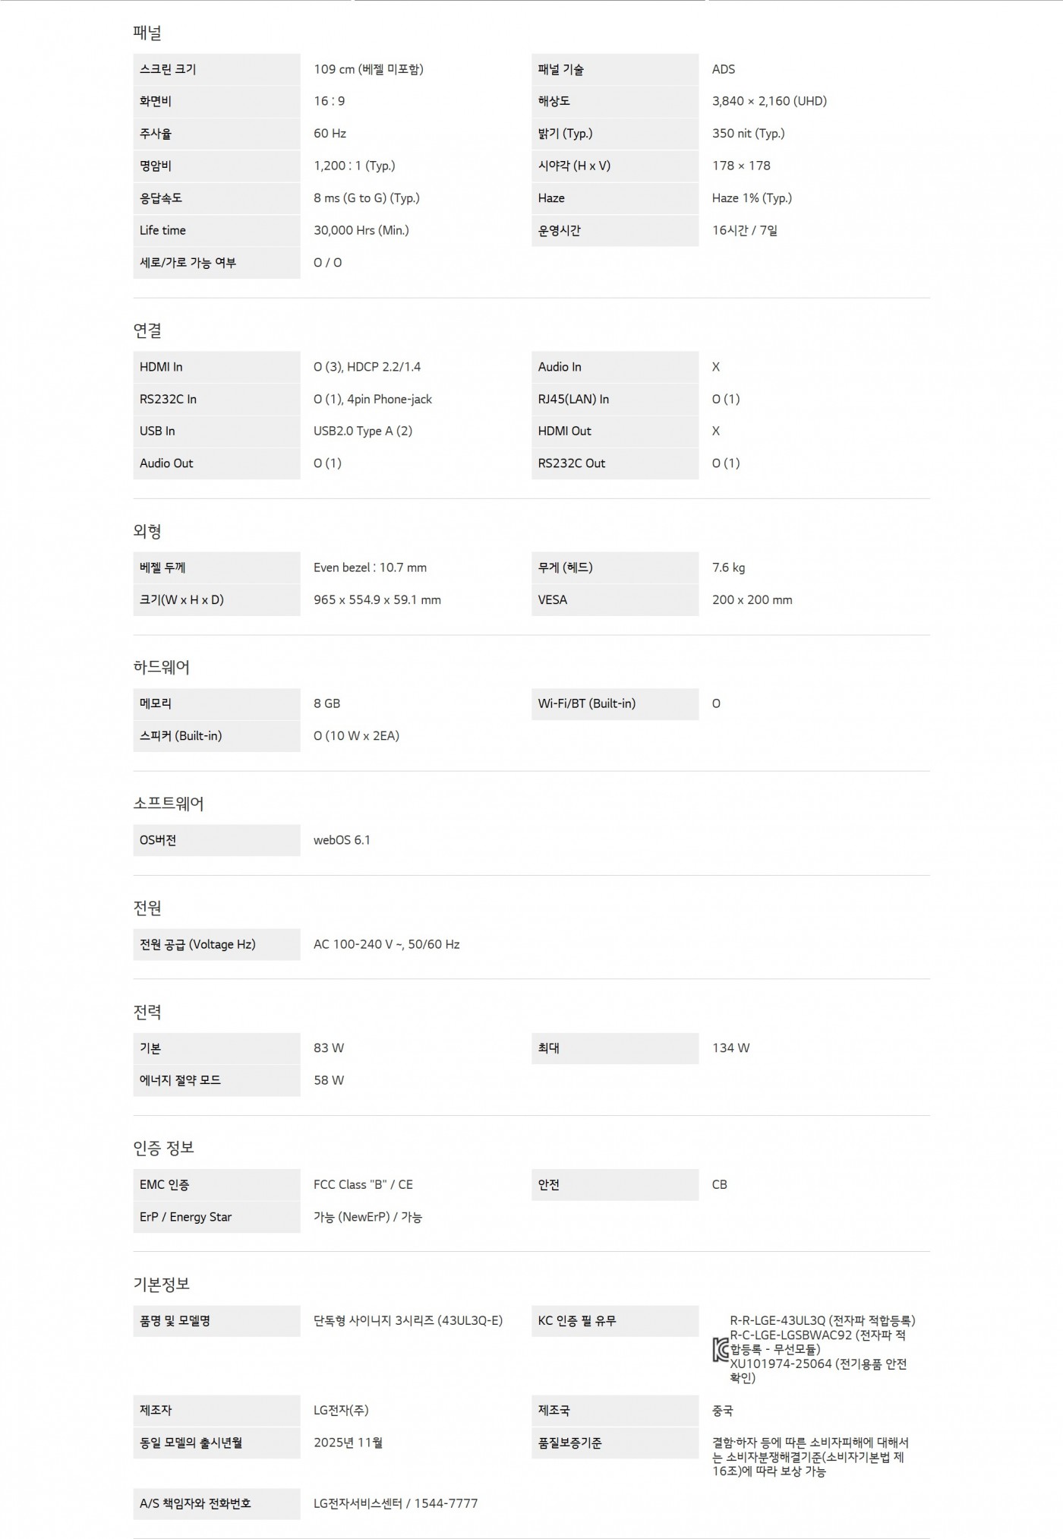Click the 패널 section heading
Image resolution: width=1063 pixels, height=1539 pixels.
147,33
